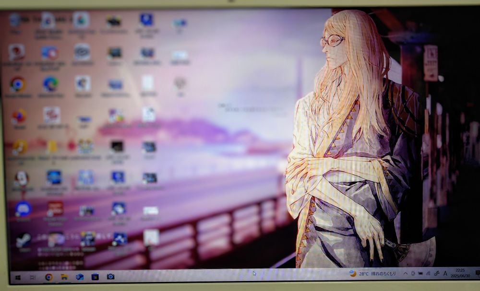Click the Windows Start button
This screenshot has width=480, height=291.
pos(18,277)
